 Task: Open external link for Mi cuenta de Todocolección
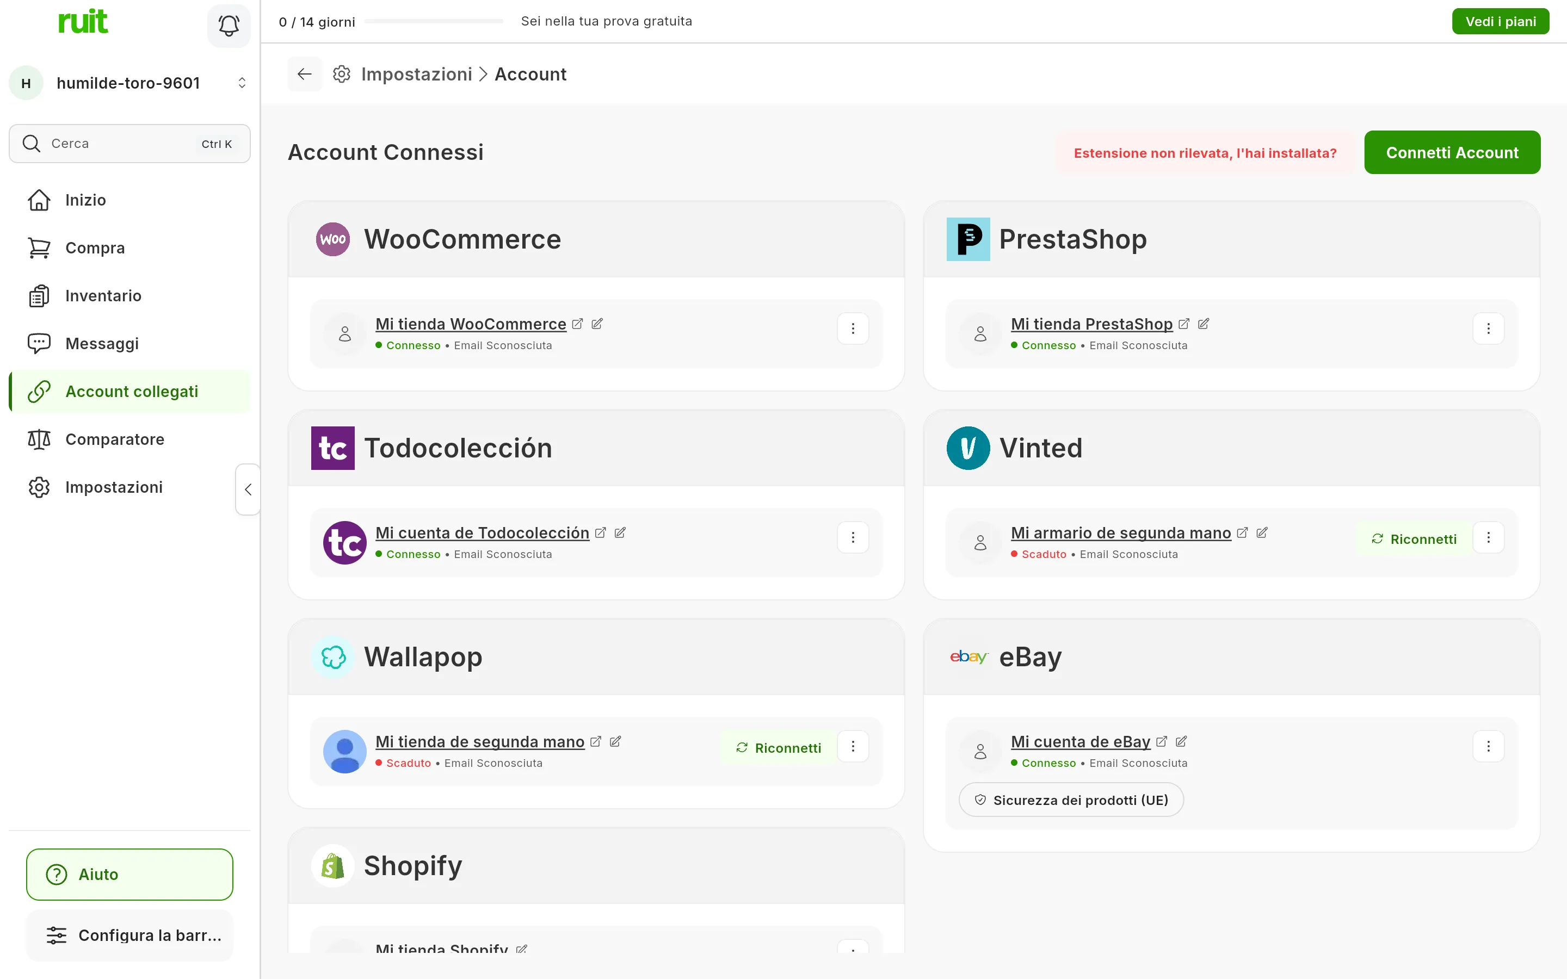pos(600,532)
